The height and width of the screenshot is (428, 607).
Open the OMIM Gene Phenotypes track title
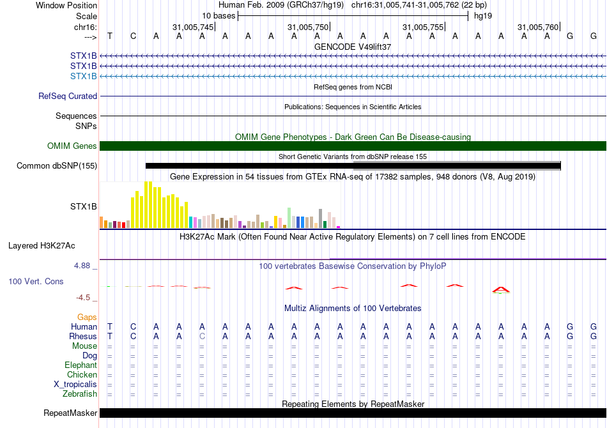click(x=353, y=137)
